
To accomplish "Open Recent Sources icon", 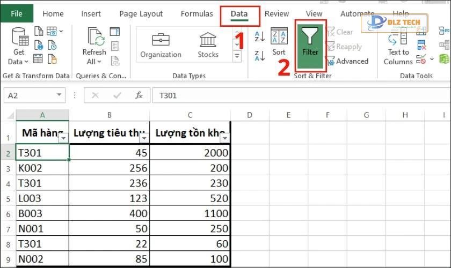I will pos(52,45).
